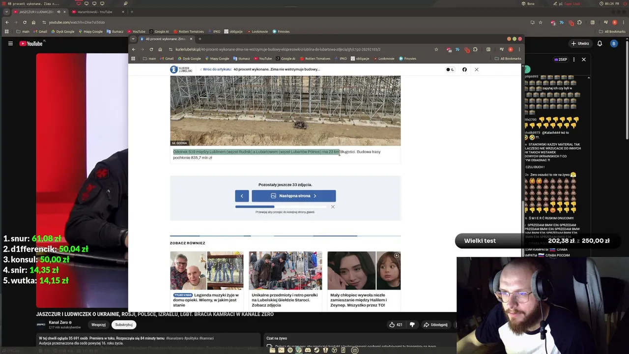Open a new tab in Kurier window
This screenshot has width=629, height=354.
click(200, 39)
